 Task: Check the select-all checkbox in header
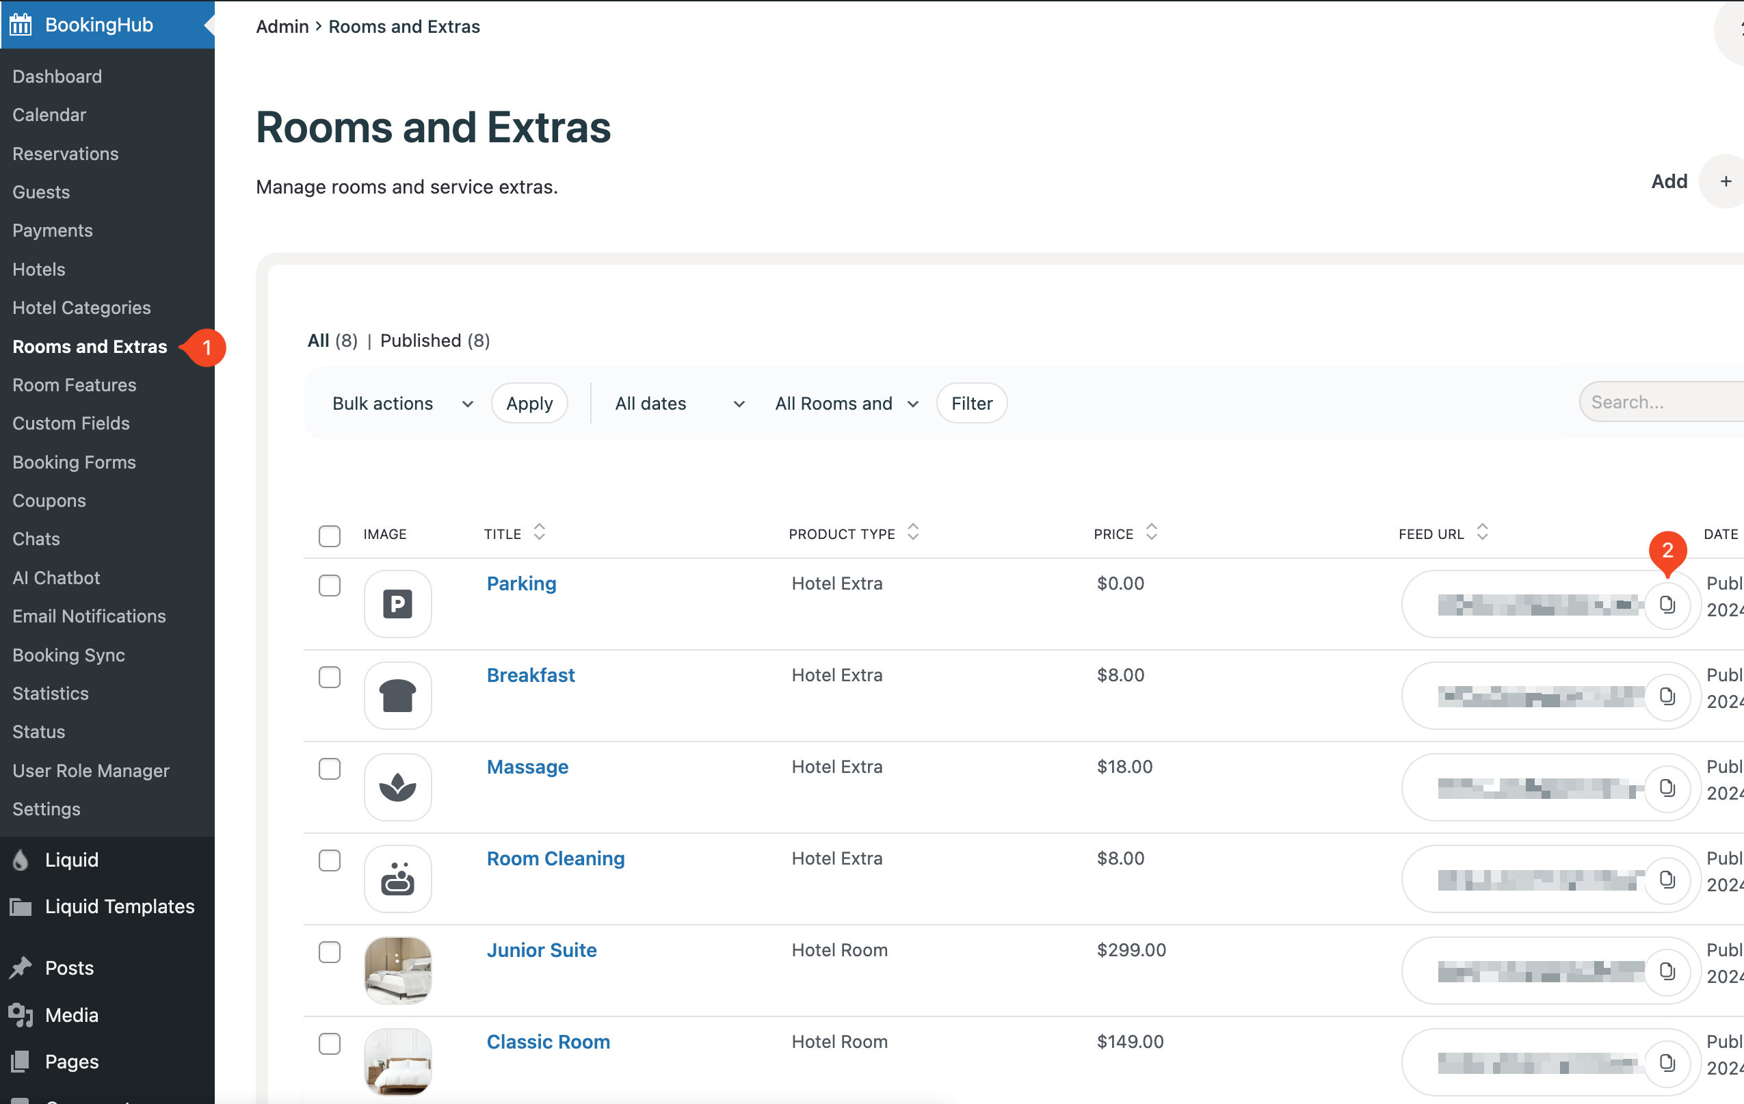(330, 536)
